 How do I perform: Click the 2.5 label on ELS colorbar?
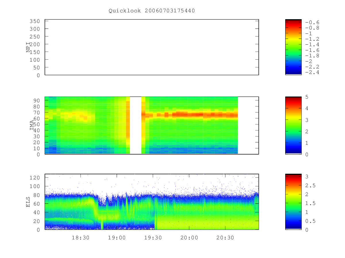(x=310, y=185)
